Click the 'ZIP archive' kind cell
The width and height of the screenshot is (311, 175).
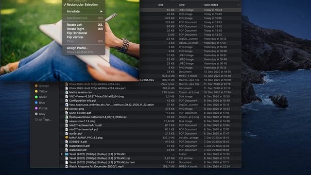tap(186, 158)
